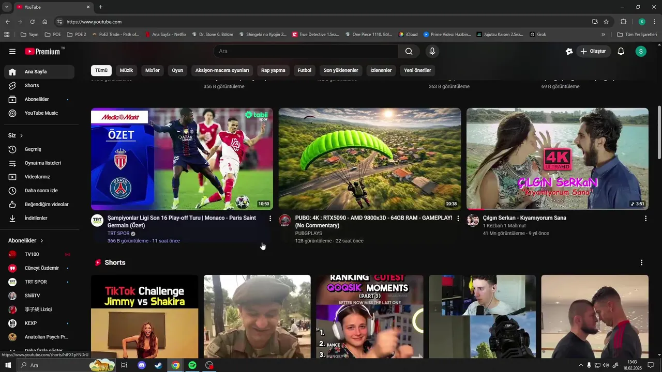Start voice search with the microphone

point(432,51)
